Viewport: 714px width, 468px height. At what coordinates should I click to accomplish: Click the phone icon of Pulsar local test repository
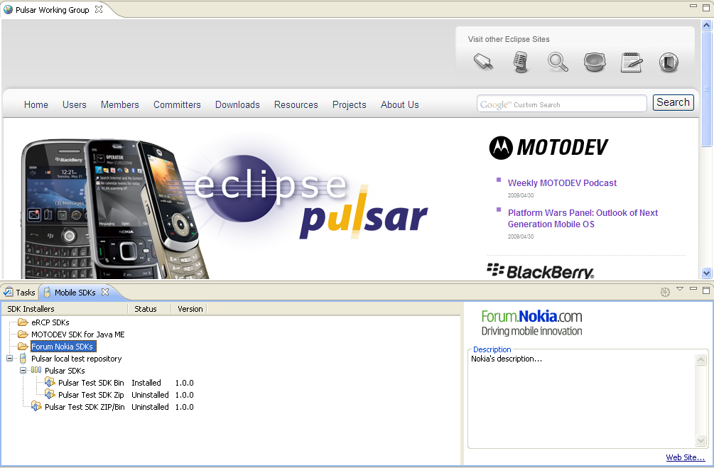(x=23, y=359)
